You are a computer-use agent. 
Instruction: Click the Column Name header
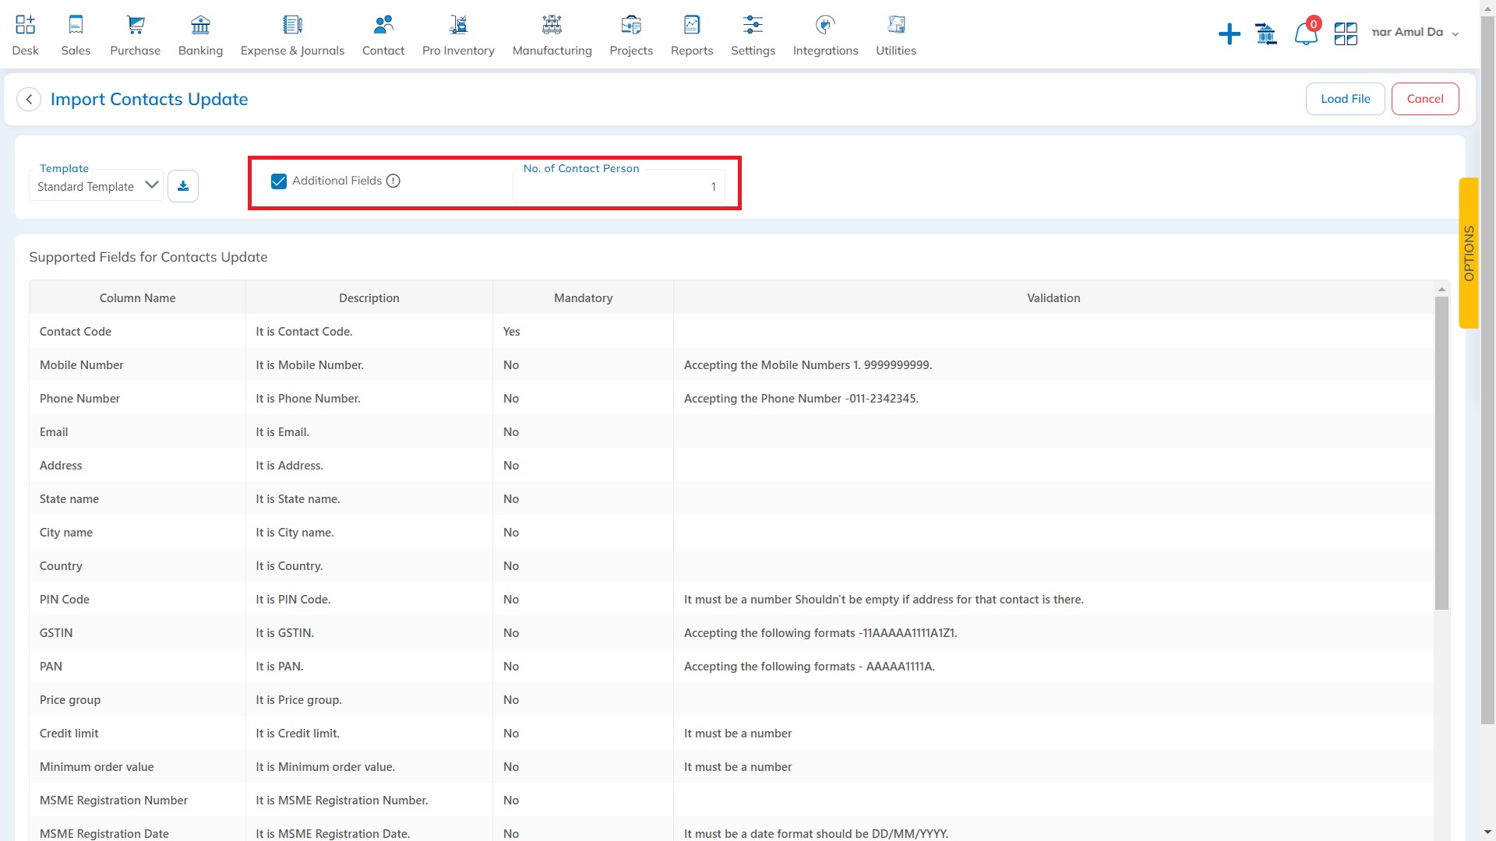pos(137,298)
